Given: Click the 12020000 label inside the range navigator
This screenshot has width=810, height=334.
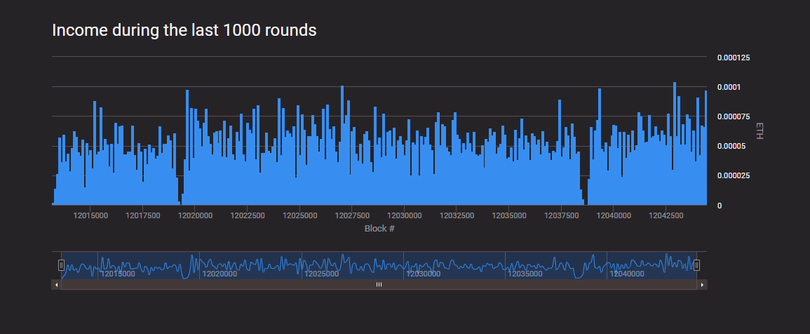Looking at the screenshot, I should coord(220,274).
